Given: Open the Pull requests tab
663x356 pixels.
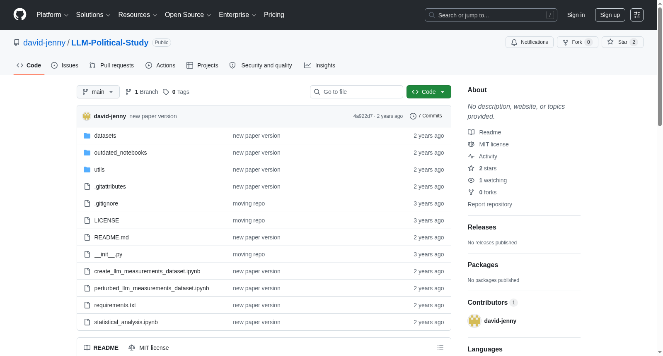Looking at the screenshot, I should pyautogui.click(x=111, y=65).
